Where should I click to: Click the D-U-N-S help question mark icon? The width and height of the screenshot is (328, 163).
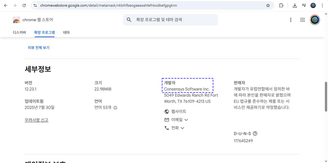click(255, 134)
